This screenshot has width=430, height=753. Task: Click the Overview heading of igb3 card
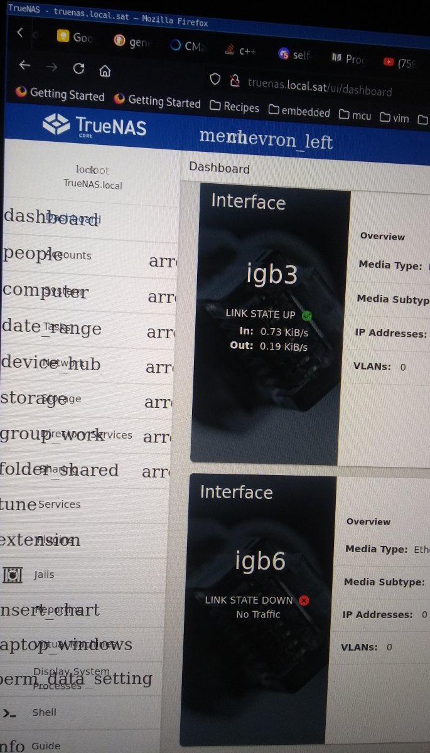(382, 237)
